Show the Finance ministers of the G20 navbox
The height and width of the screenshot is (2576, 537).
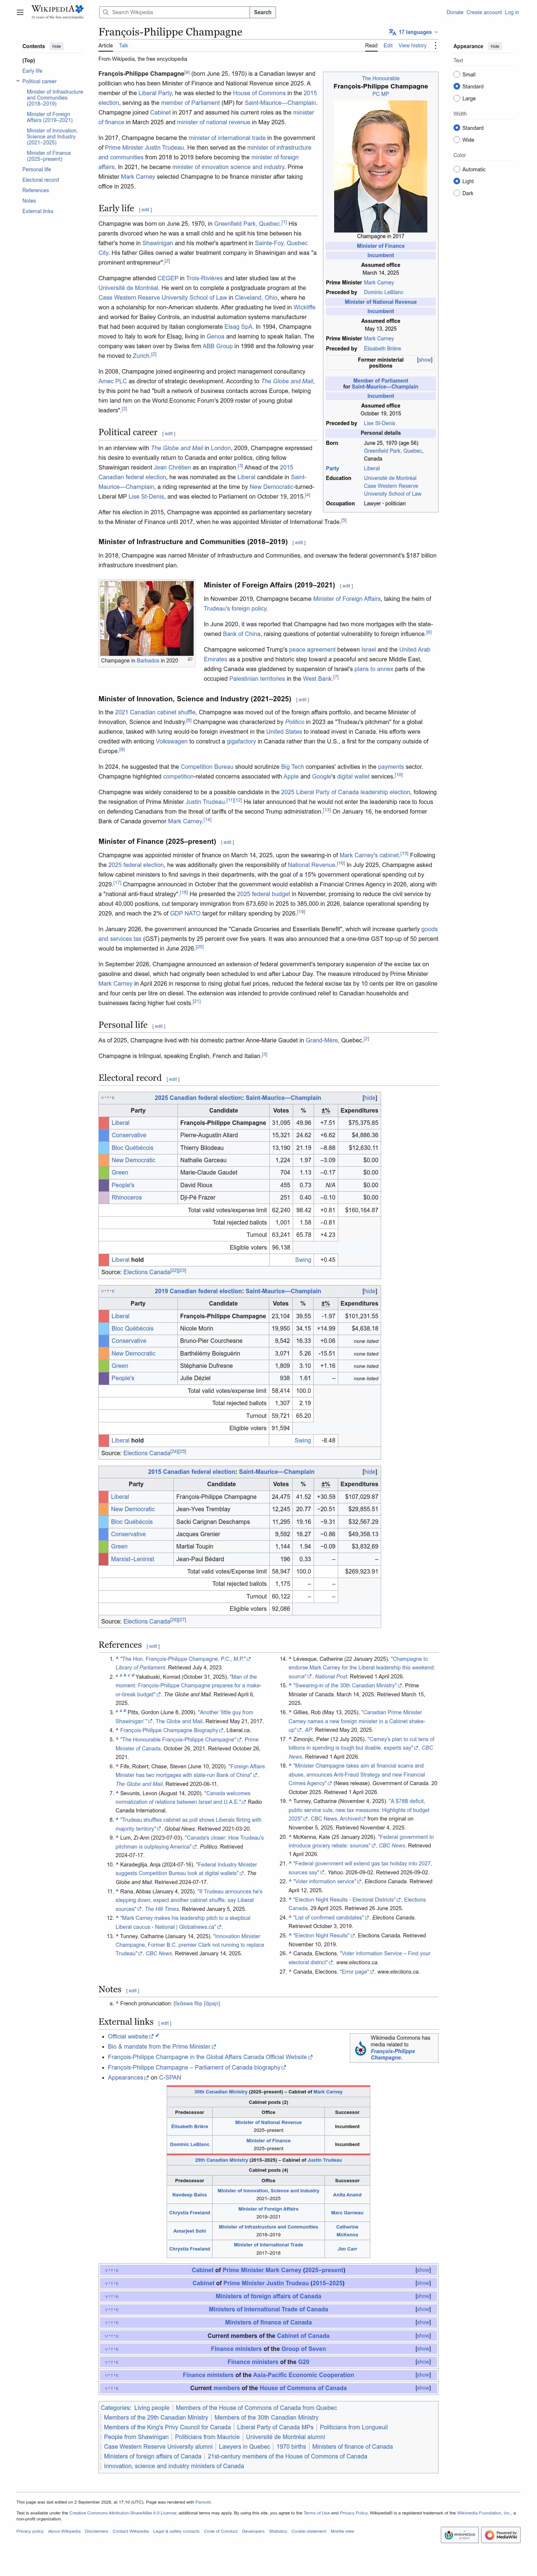coord(423,2362)
